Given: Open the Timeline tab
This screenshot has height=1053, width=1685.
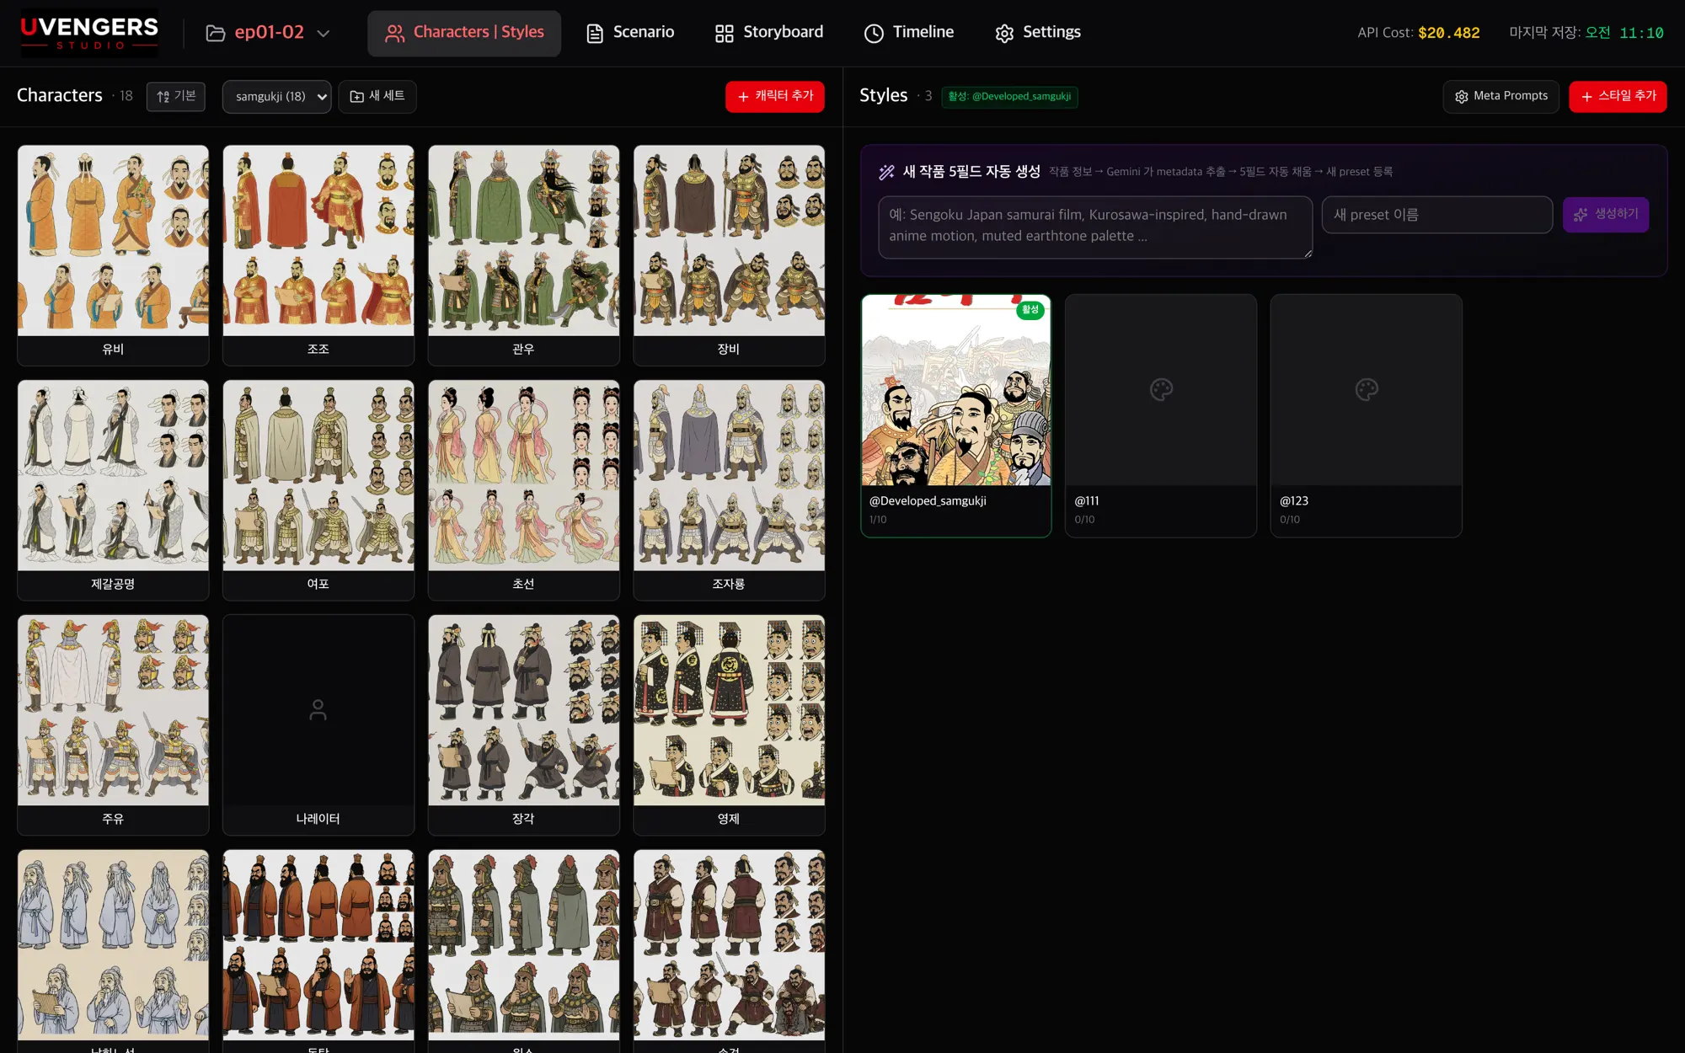Looking at the screenshot, I should [909, 33].
